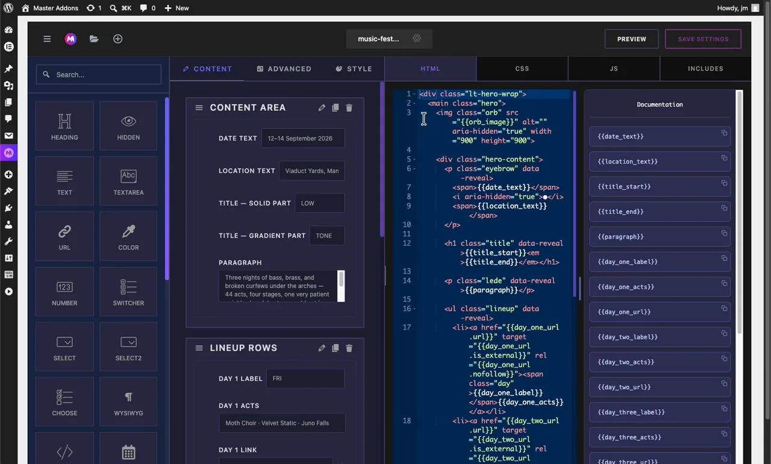Delete the Lineup Rows section

point(349,348)
